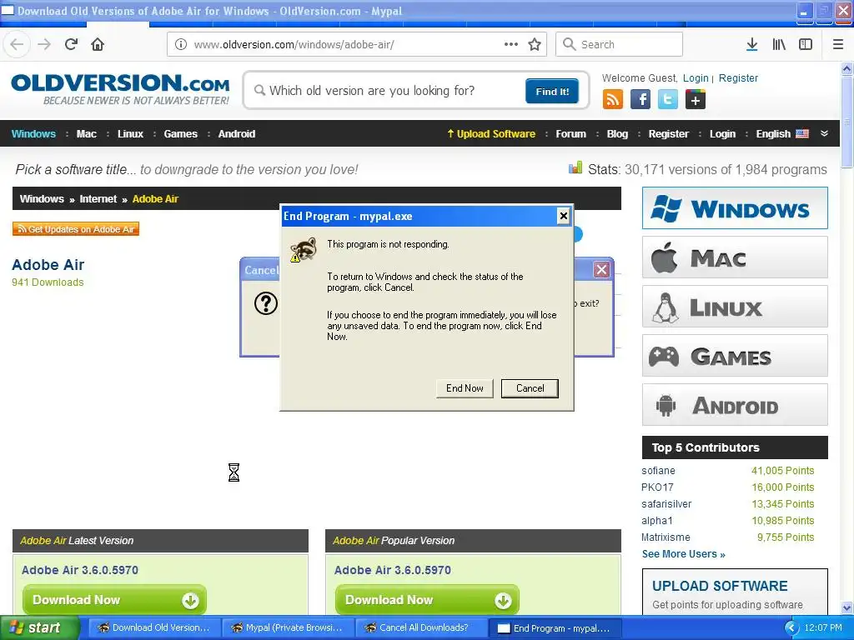Click the system tray expand arrow
Image resolution: width=854 pixels, height=640 pixels.
click(791, 628)
